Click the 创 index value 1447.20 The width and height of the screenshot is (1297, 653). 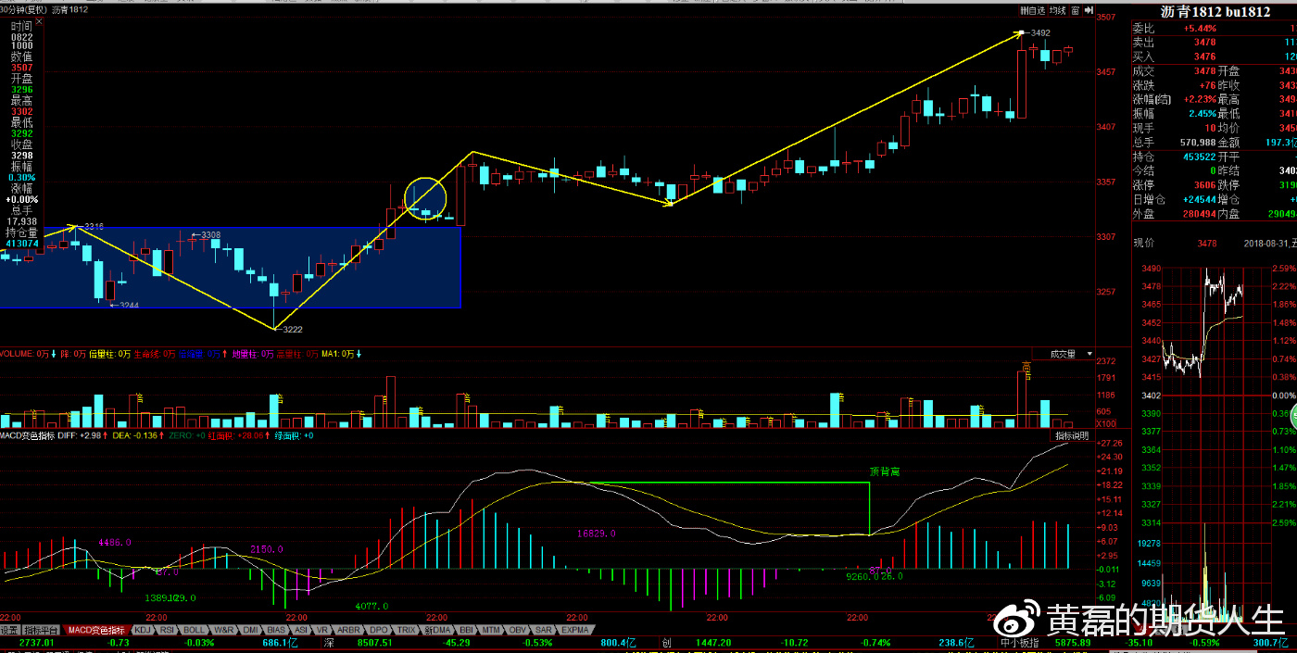click(714, 642)
